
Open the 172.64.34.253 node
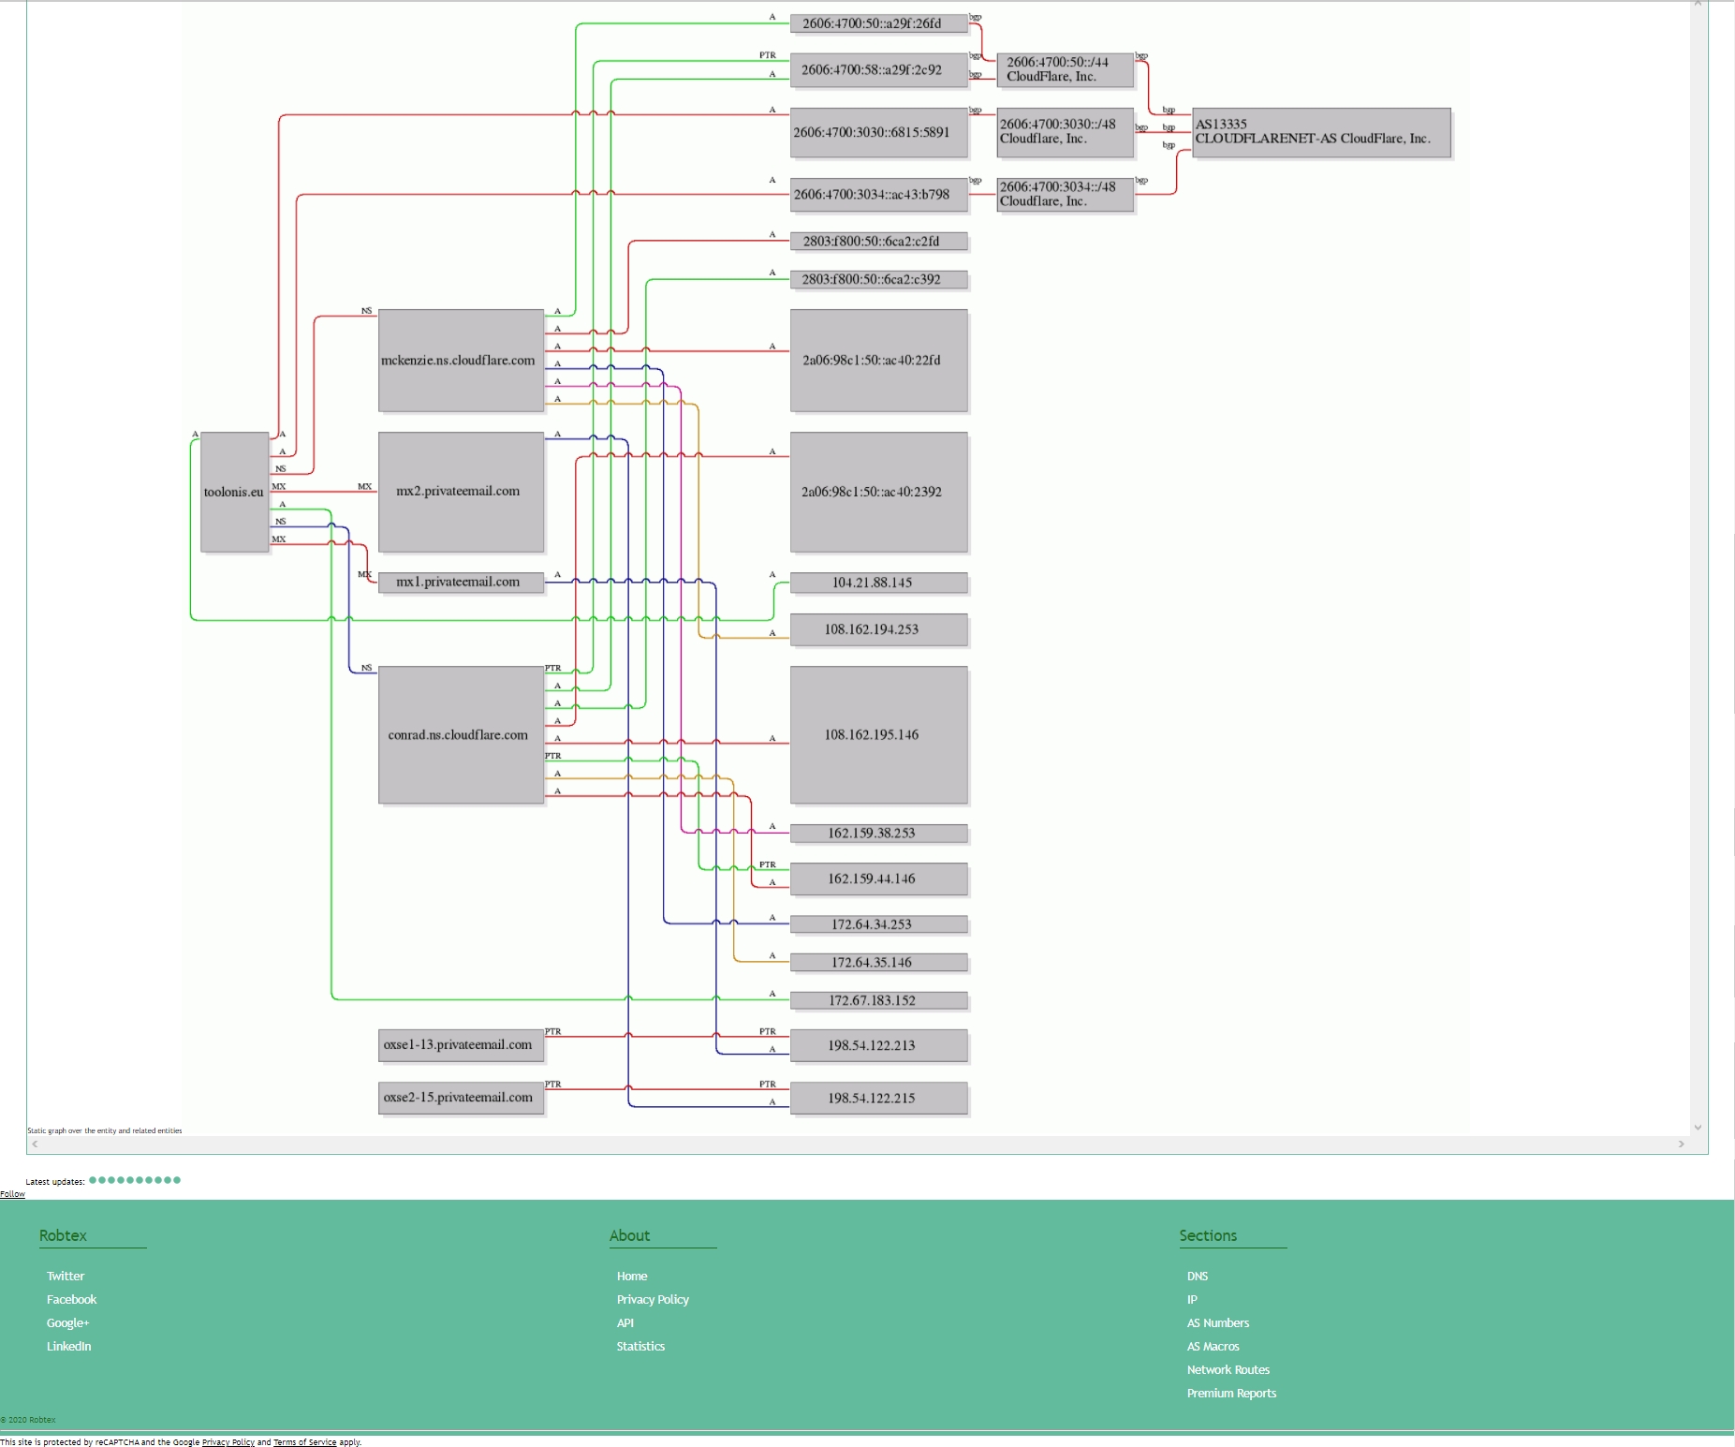pyautogui.click(x=878, y=924)
